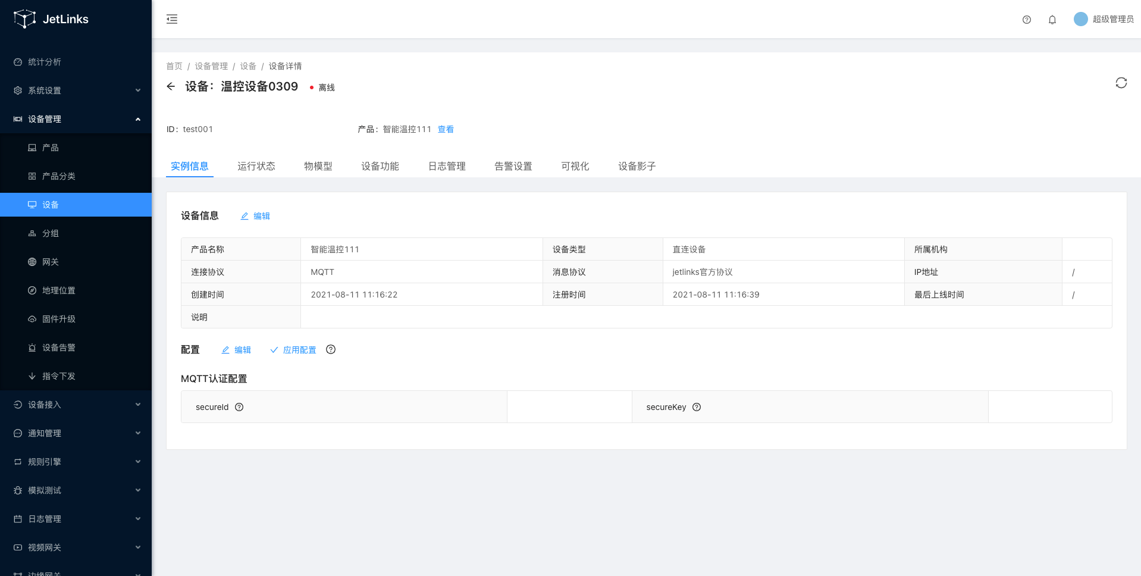1141x576 pixels.
Task: Click the 超级管理员 username
Action: pyautogui.click(x=1113, y=19)
